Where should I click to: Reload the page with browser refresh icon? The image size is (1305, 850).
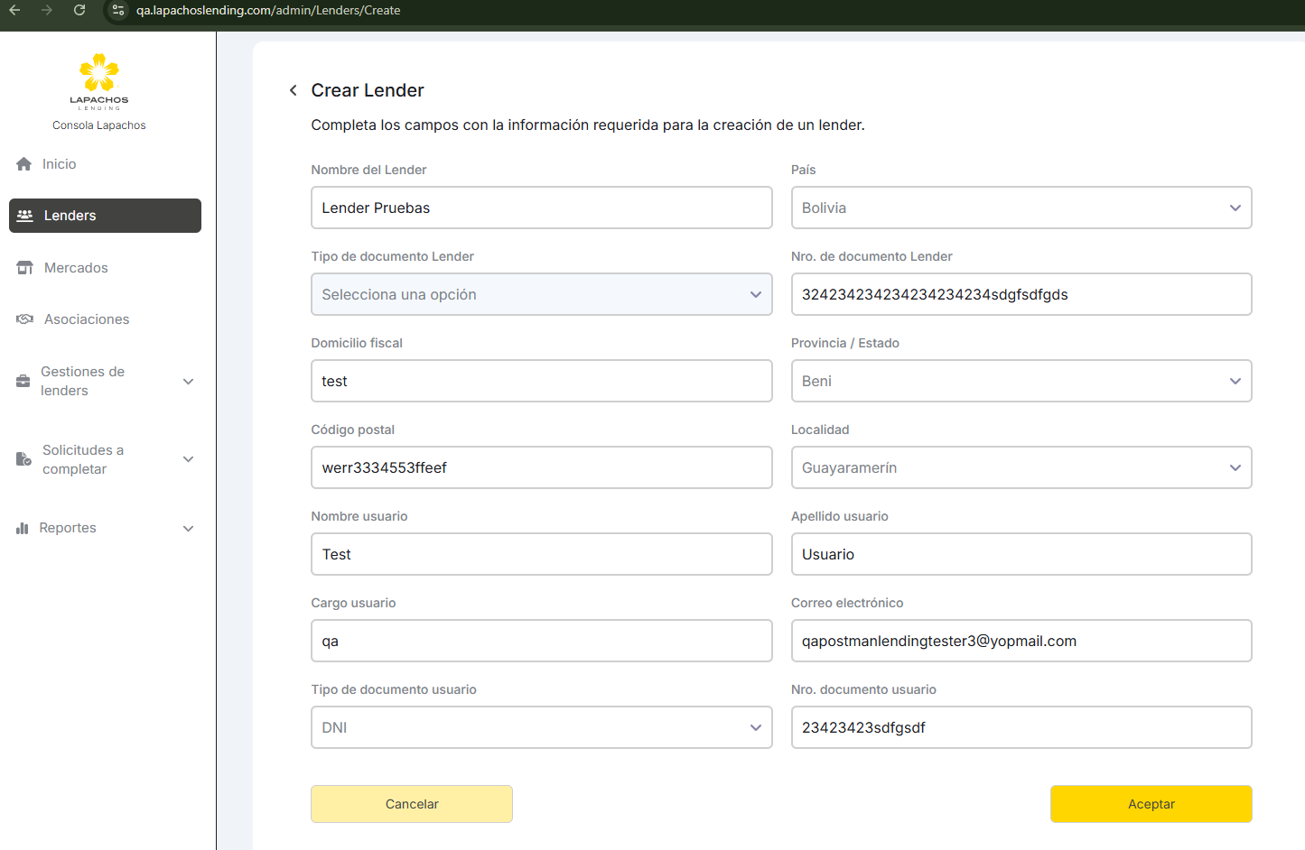point(79,10)
